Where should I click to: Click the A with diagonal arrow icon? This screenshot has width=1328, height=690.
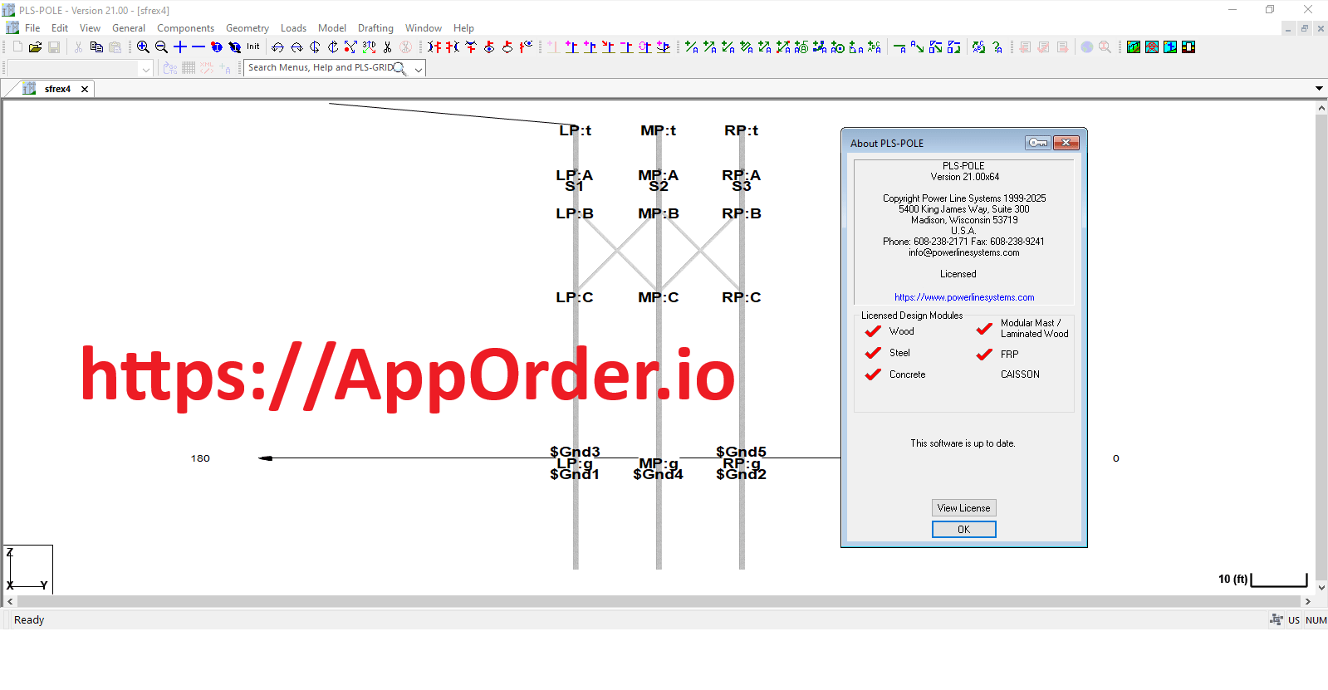pos(918,47)
